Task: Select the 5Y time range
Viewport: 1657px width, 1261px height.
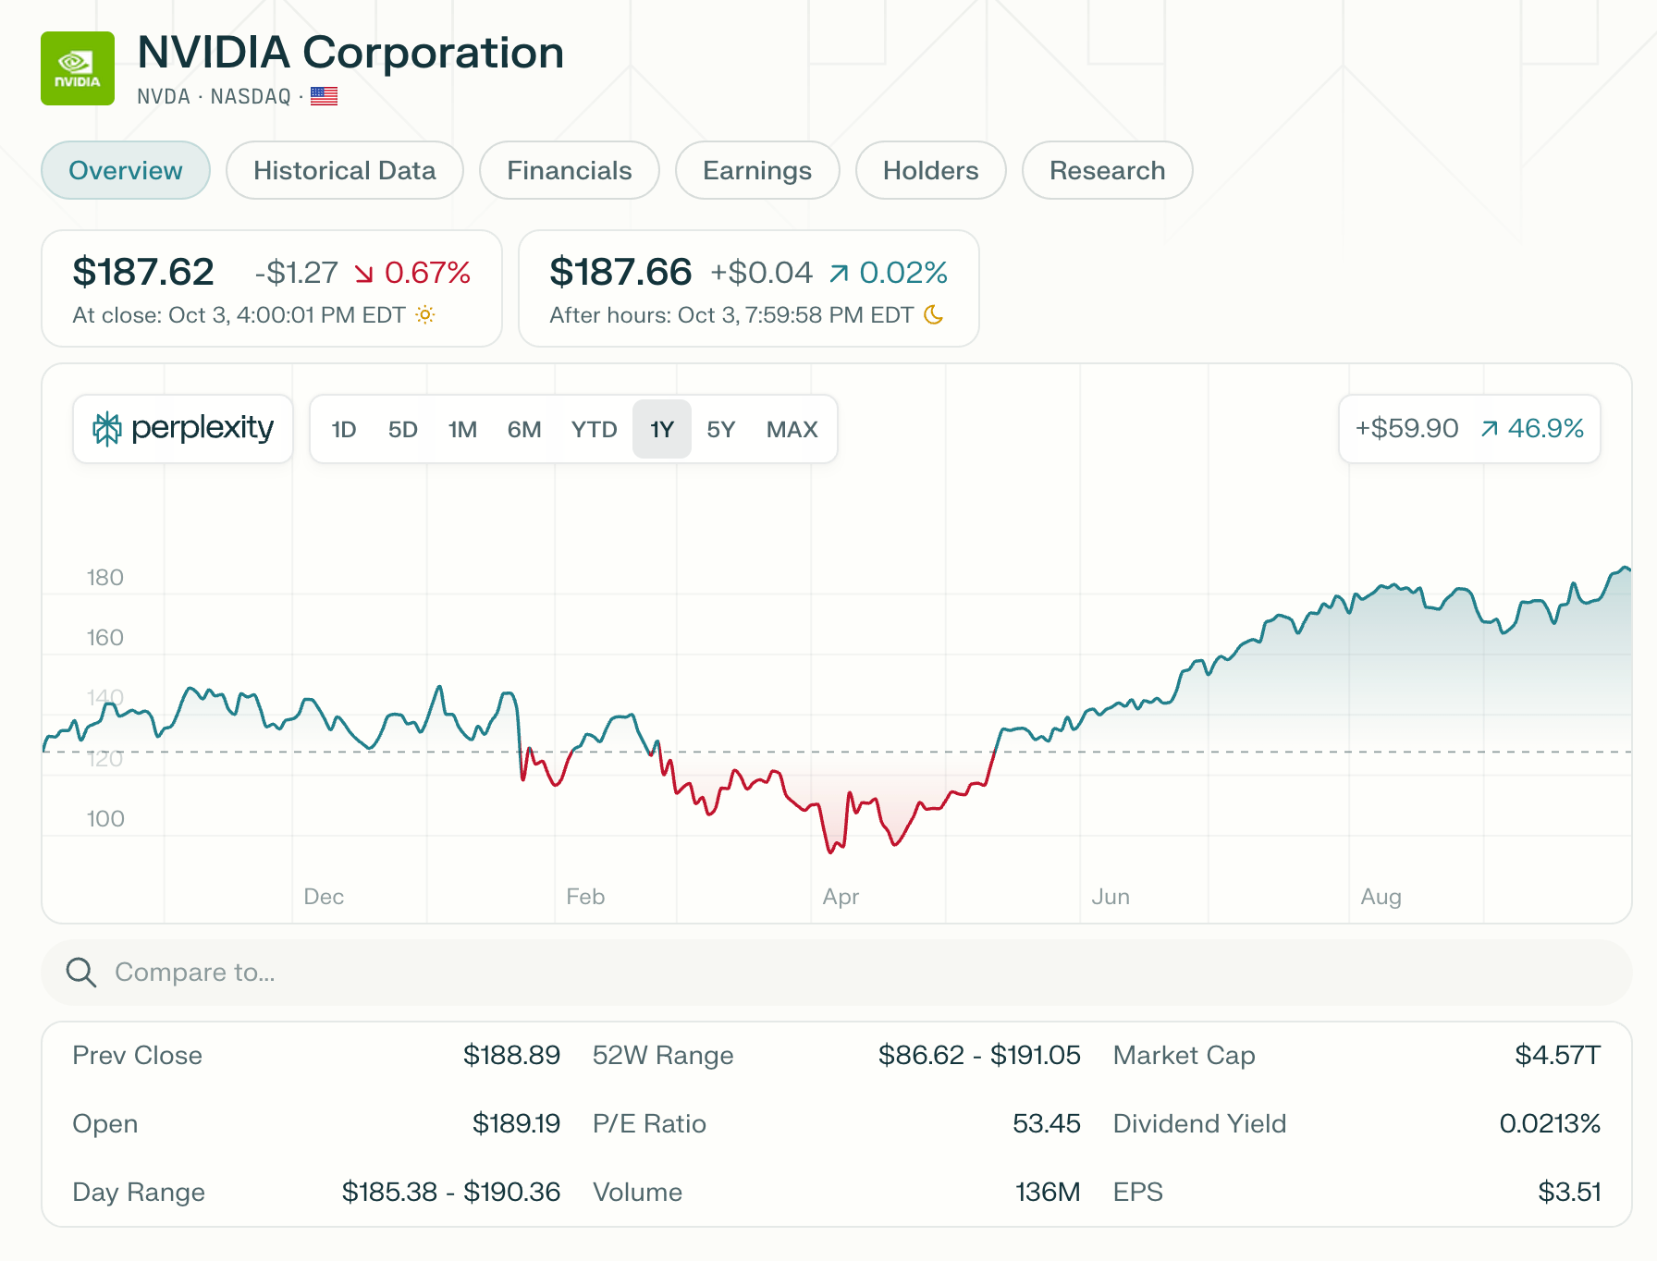Action: click(720, 430)
